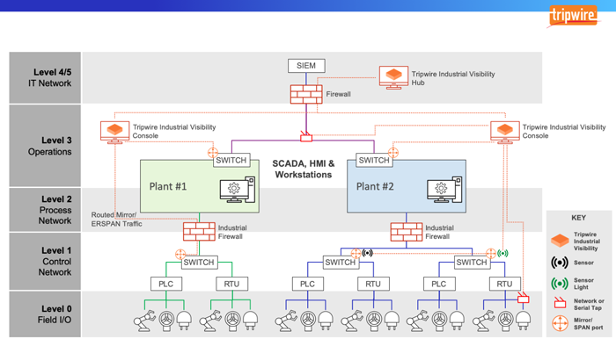The height and width of the screenshot is (346, 616).
Task: Select the Plant #2 SWITCH box
Action: [x=374, y=160]
